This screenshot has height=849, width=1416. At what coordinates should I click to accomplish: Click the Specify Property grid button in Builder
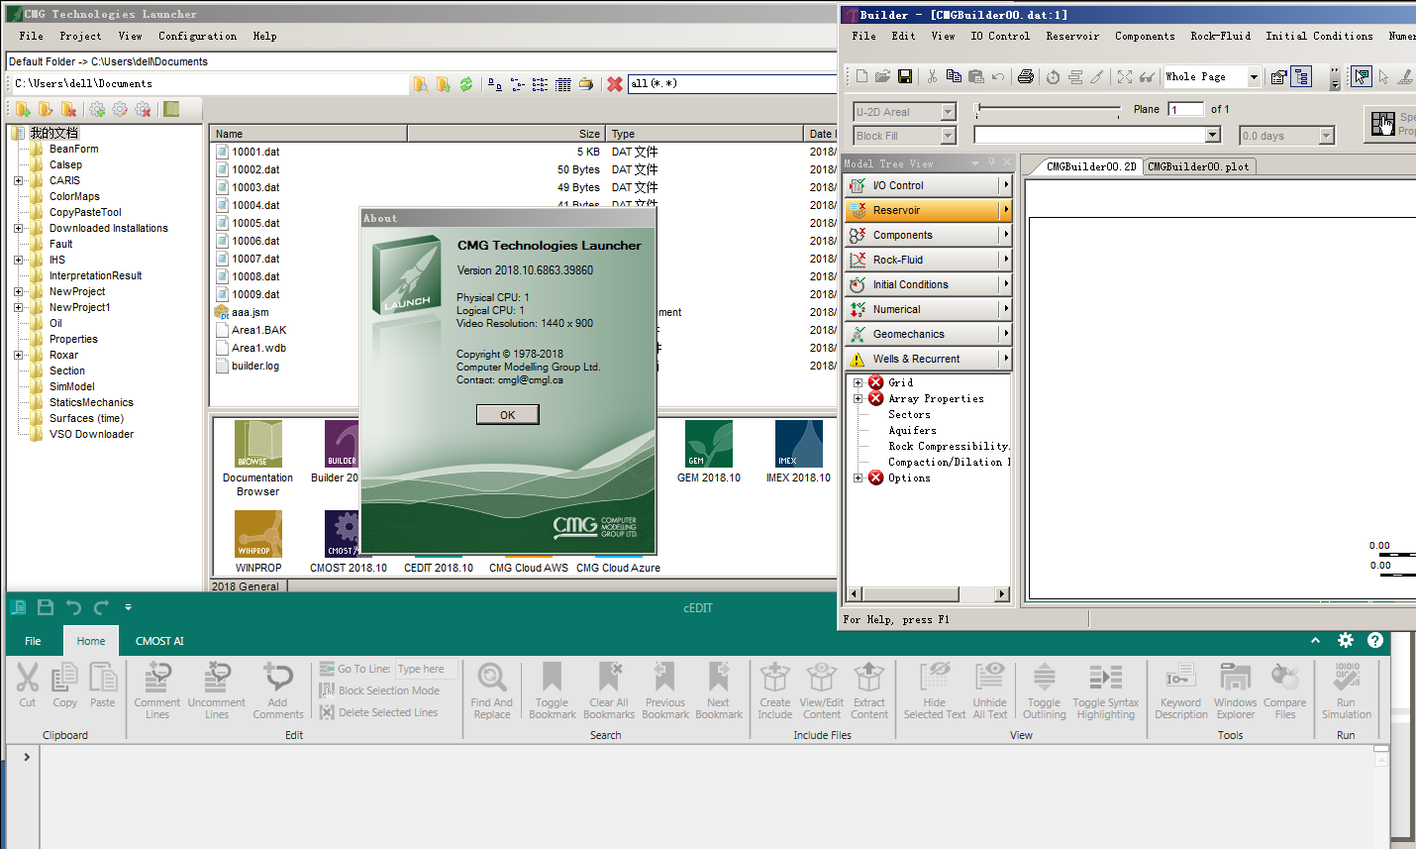click(1390, 124)
